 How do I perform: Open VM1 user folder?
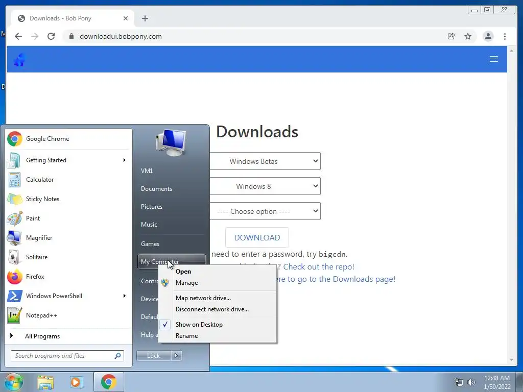point(172,171)
